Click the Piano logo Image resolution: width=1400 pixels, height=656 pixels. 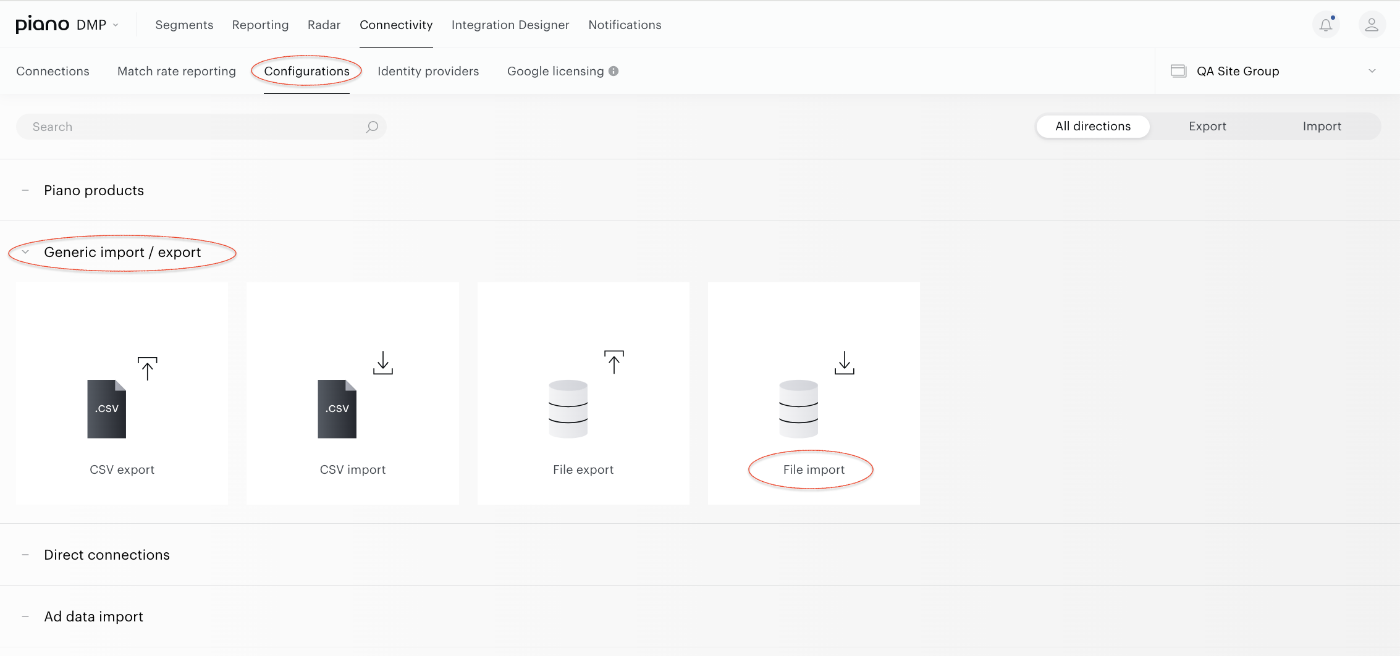point(42,25)
